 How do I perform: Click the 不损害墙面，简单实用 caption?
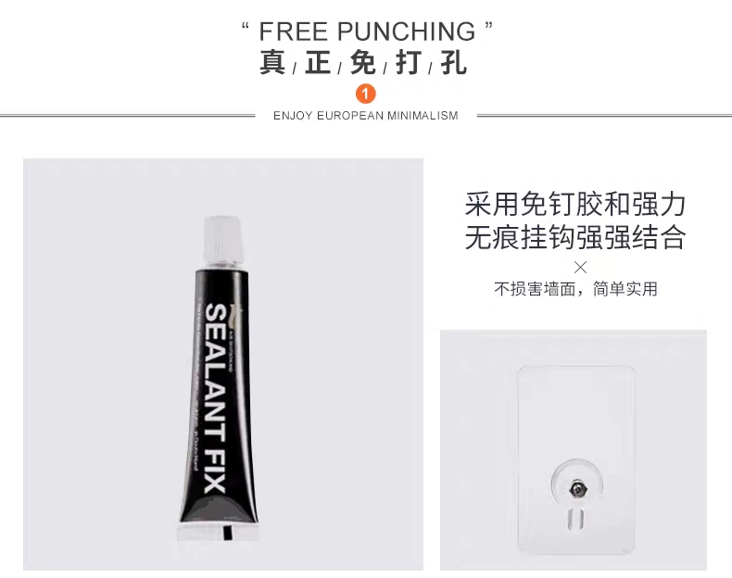click(x=575, y=289)
